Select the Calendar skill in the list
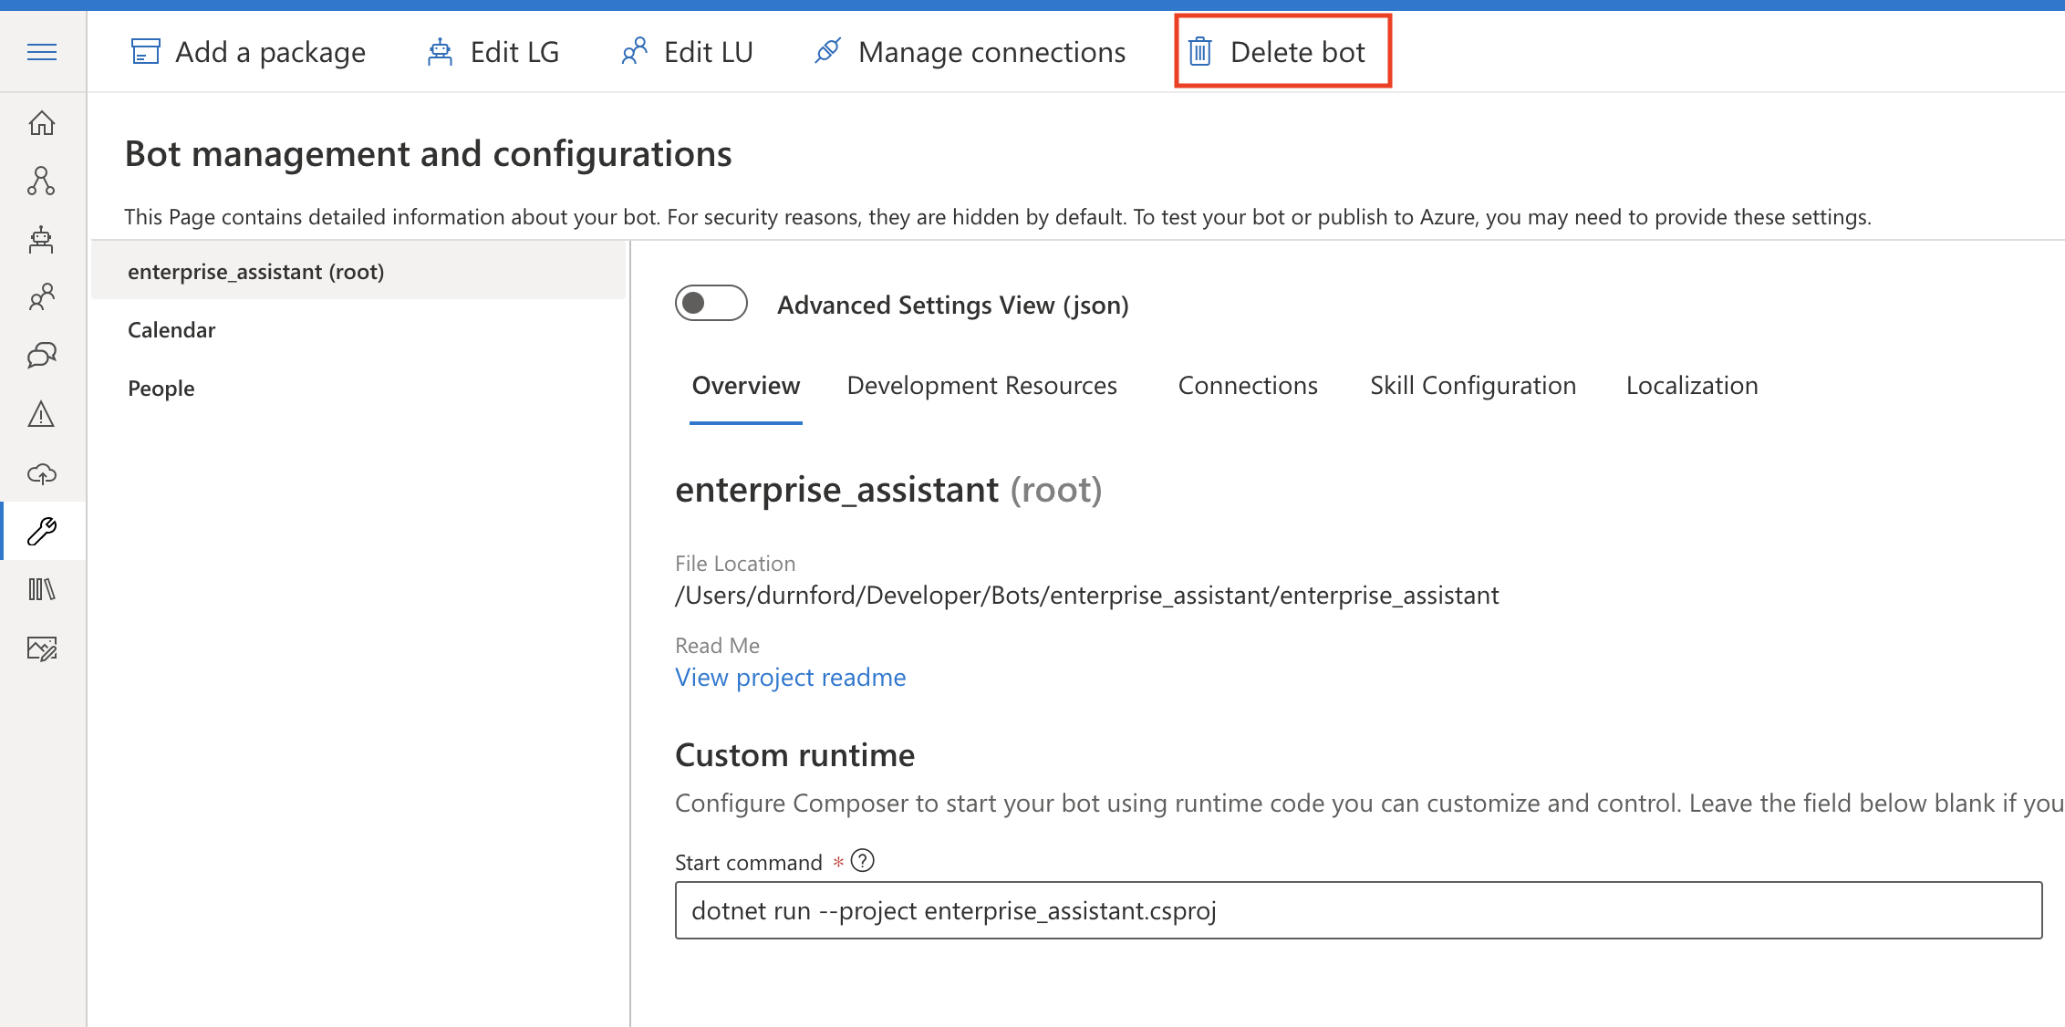Viewport: 2065px width, 1027px height. click(171, 329)
